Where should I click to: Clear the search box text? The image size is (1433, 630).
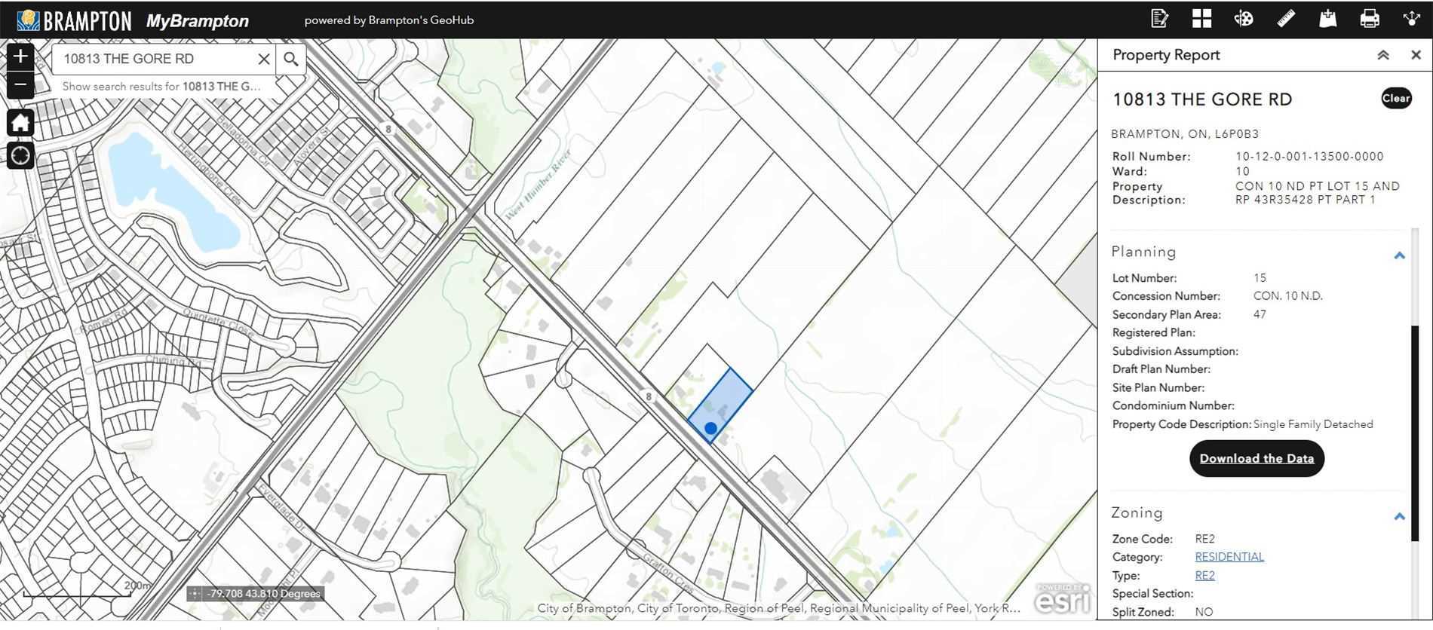264,59
